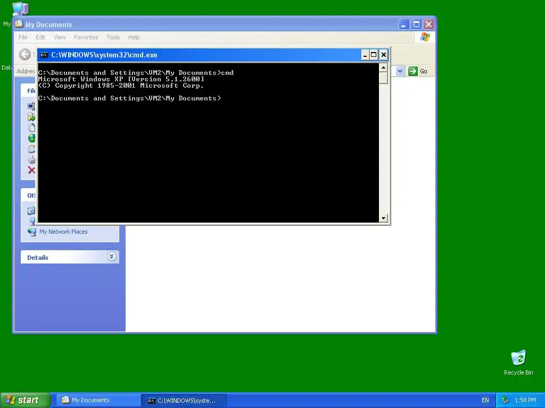
Task: Expand the Details panel chevron
Action: pos(111,257)
